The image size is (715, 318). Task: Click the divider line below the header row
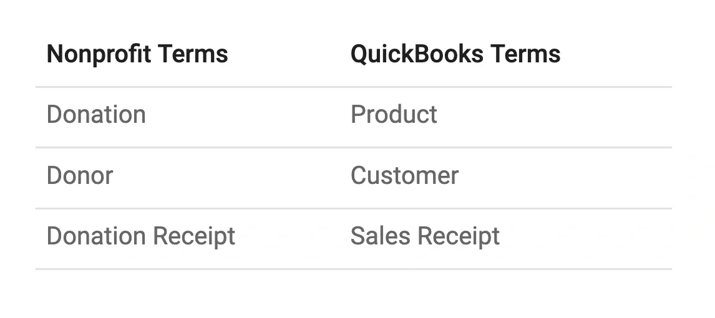[354, 87]
